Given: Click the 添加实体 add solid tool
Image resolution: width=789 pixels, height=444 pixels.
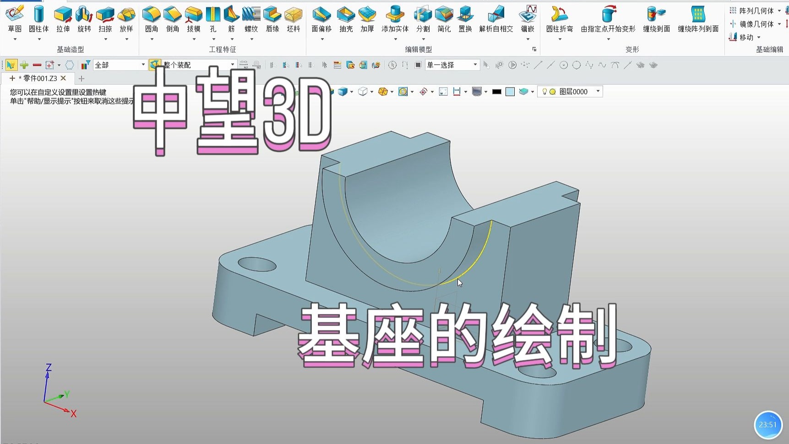Looking at the screenshot, I should 395,20.
